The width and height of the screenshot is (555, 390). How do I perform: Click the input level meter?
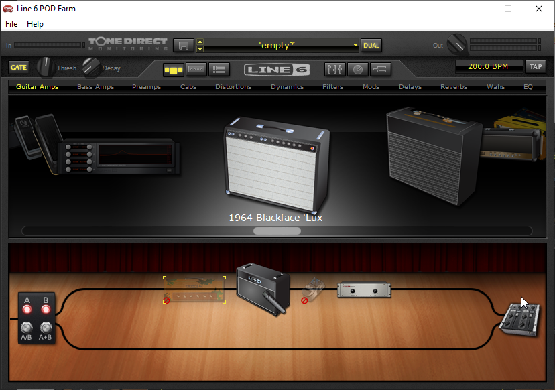(48, 45)
